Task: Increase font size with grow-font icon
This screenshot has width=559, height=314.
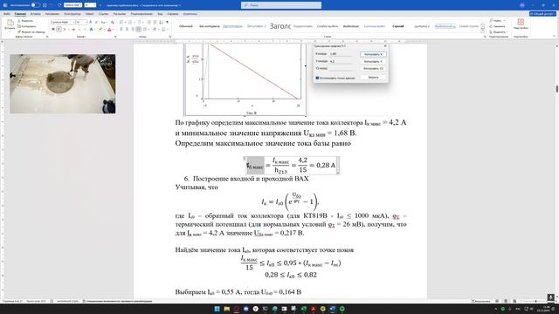Action: [91, 22]
